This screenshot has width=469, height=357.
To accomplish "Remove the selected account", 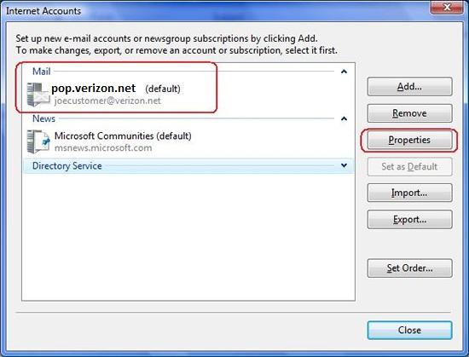I will 409,113.
